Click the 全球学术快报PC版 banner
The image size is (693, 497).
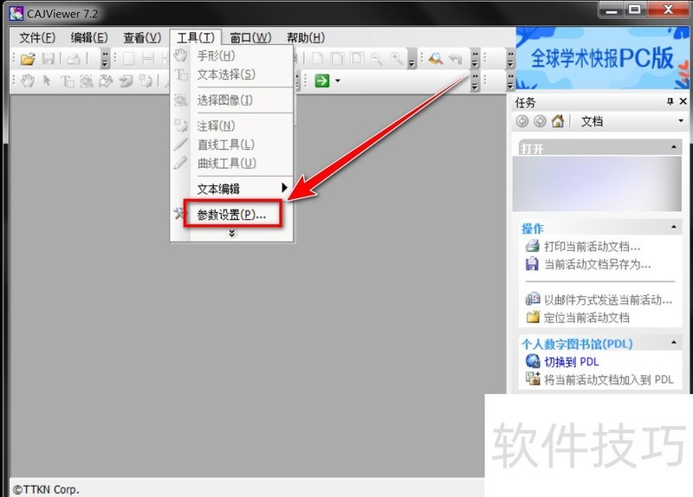tap(602, 58)
